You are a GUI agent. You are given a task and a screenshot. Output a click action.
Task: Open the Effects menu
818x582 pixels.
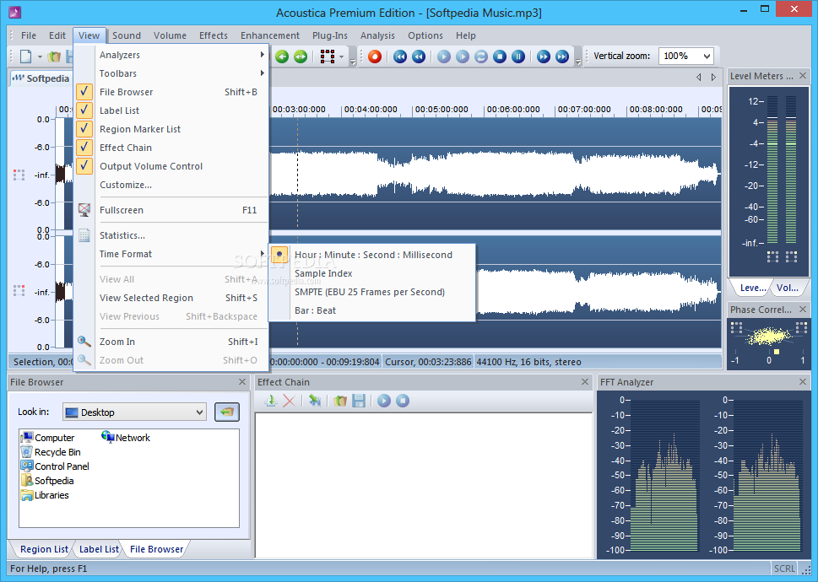coord(214,35)
